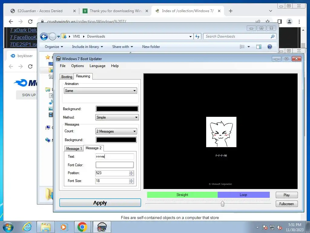Viewport: 310px width, 233px height.
Task: Open a new Chrome tab
Action: (x=230, y=11)
